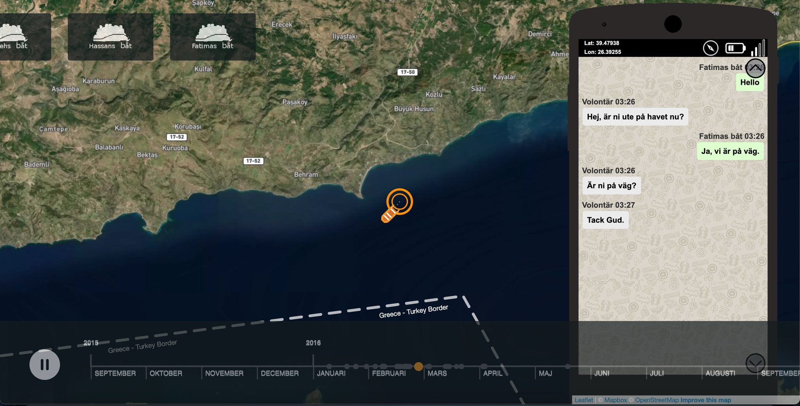Select the April event dot on timeline
This screenshot has height=406, width=800.
click(484, 366)
